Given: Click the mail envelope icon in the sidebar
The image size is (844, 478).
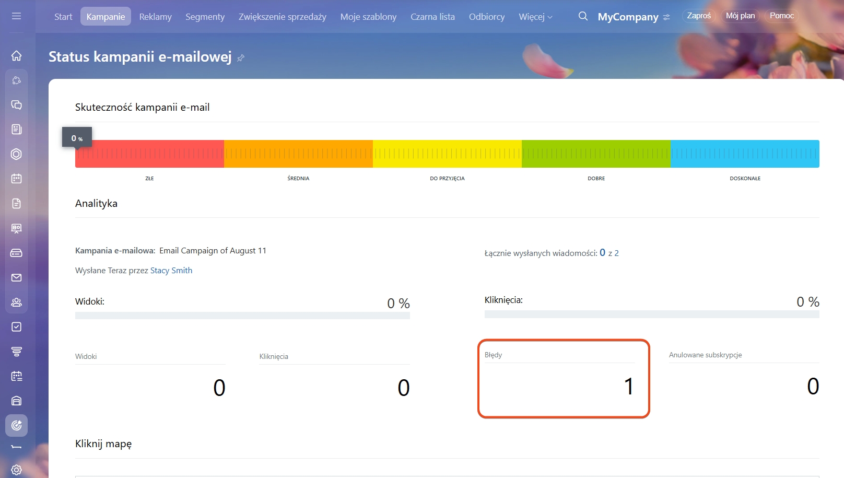Looking at the screenshot, I should point(16,277).
